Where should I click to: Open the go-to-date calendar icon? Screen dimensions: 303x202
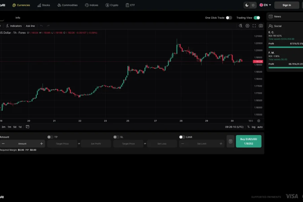pos(28,127)
